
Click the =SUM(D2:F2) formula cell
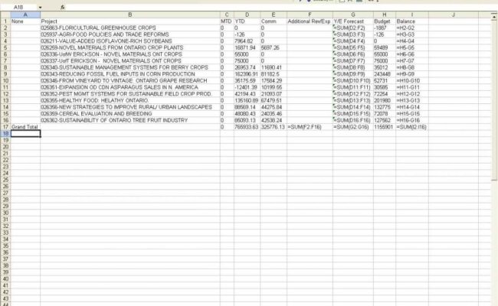[353, 28]
